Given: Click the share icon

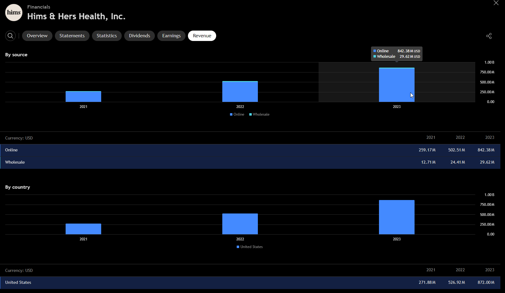Looking at the screenshot, I should point(489,36).
